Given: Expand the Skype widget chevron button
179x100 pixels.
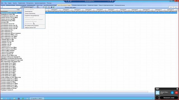Looking at the screenshot, I should [157, 97].
